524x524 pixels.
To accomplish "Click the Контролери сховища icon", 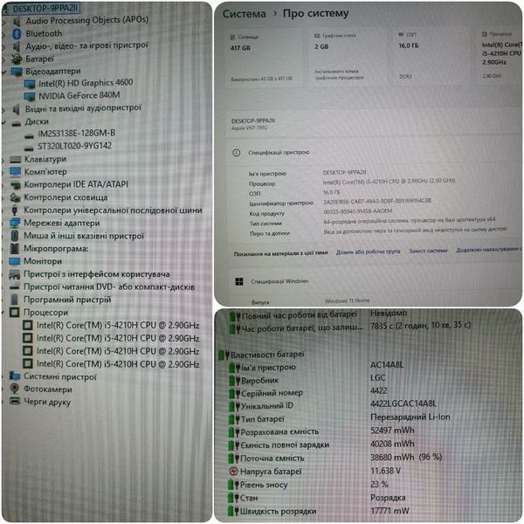I will tap(16, 197).
